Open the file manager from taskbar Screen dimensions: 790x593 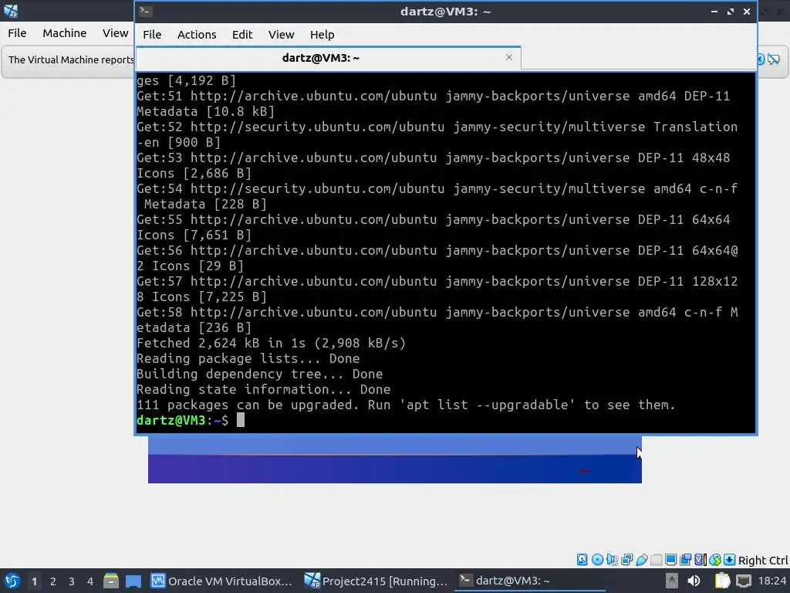pyautogui.click(x=111, y=581)
